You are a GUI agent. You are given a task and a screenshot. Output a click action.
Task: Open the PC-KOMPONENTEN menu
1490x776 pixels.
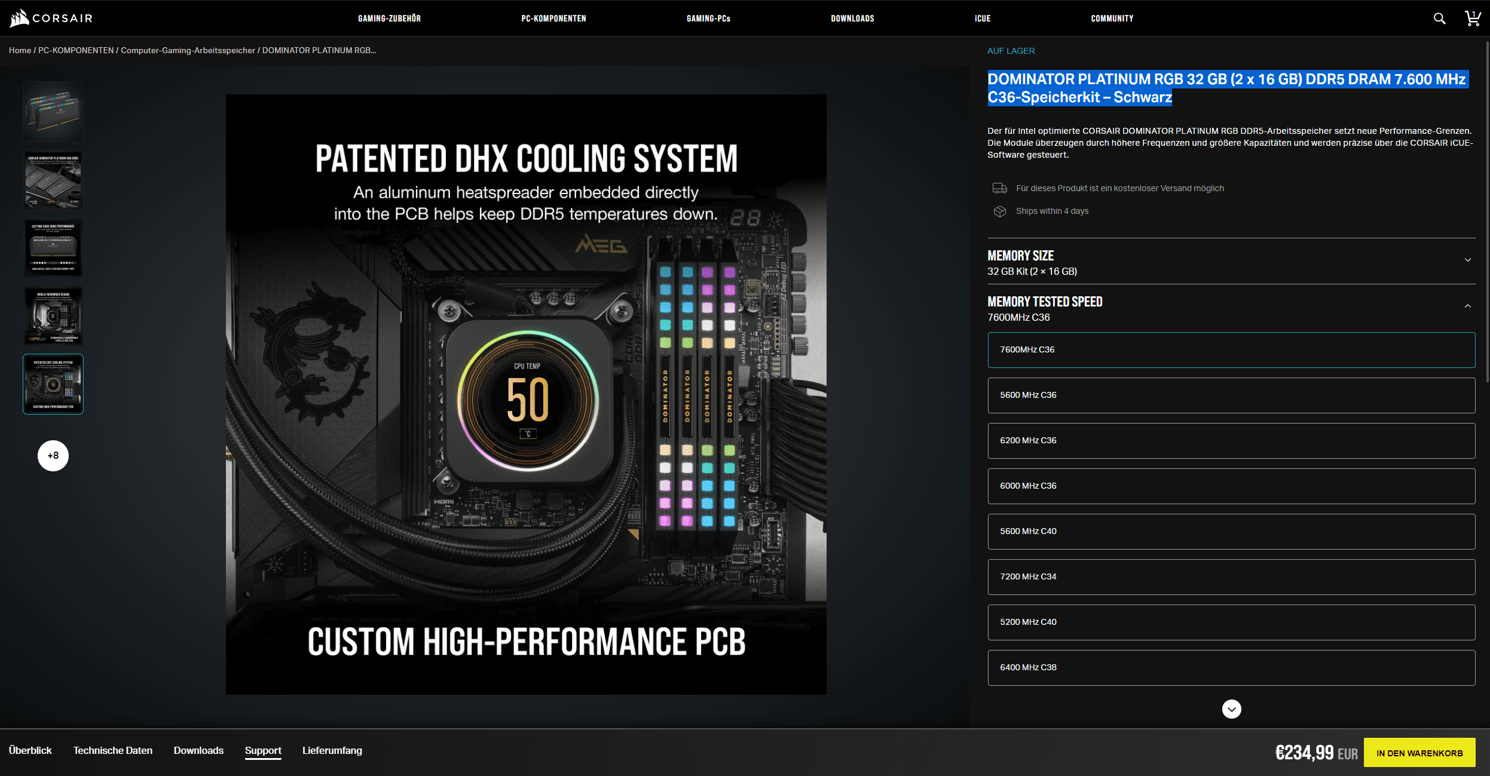(553, 19)
